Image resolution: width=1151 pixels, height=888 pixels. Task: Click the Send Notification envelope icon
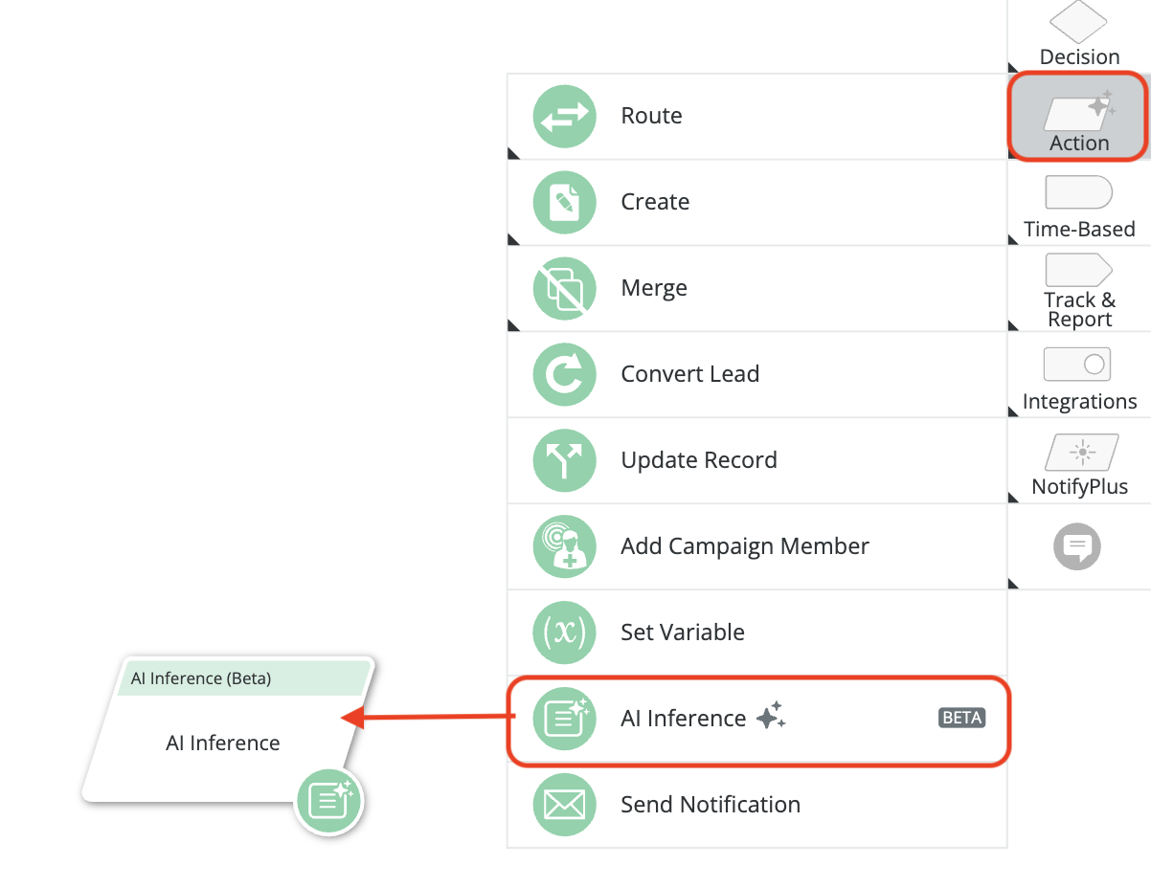click(564, 806)
